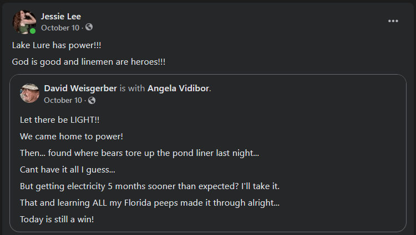Click the October 10 timestamp under David Weisgerber

click(x=63, y=100)
